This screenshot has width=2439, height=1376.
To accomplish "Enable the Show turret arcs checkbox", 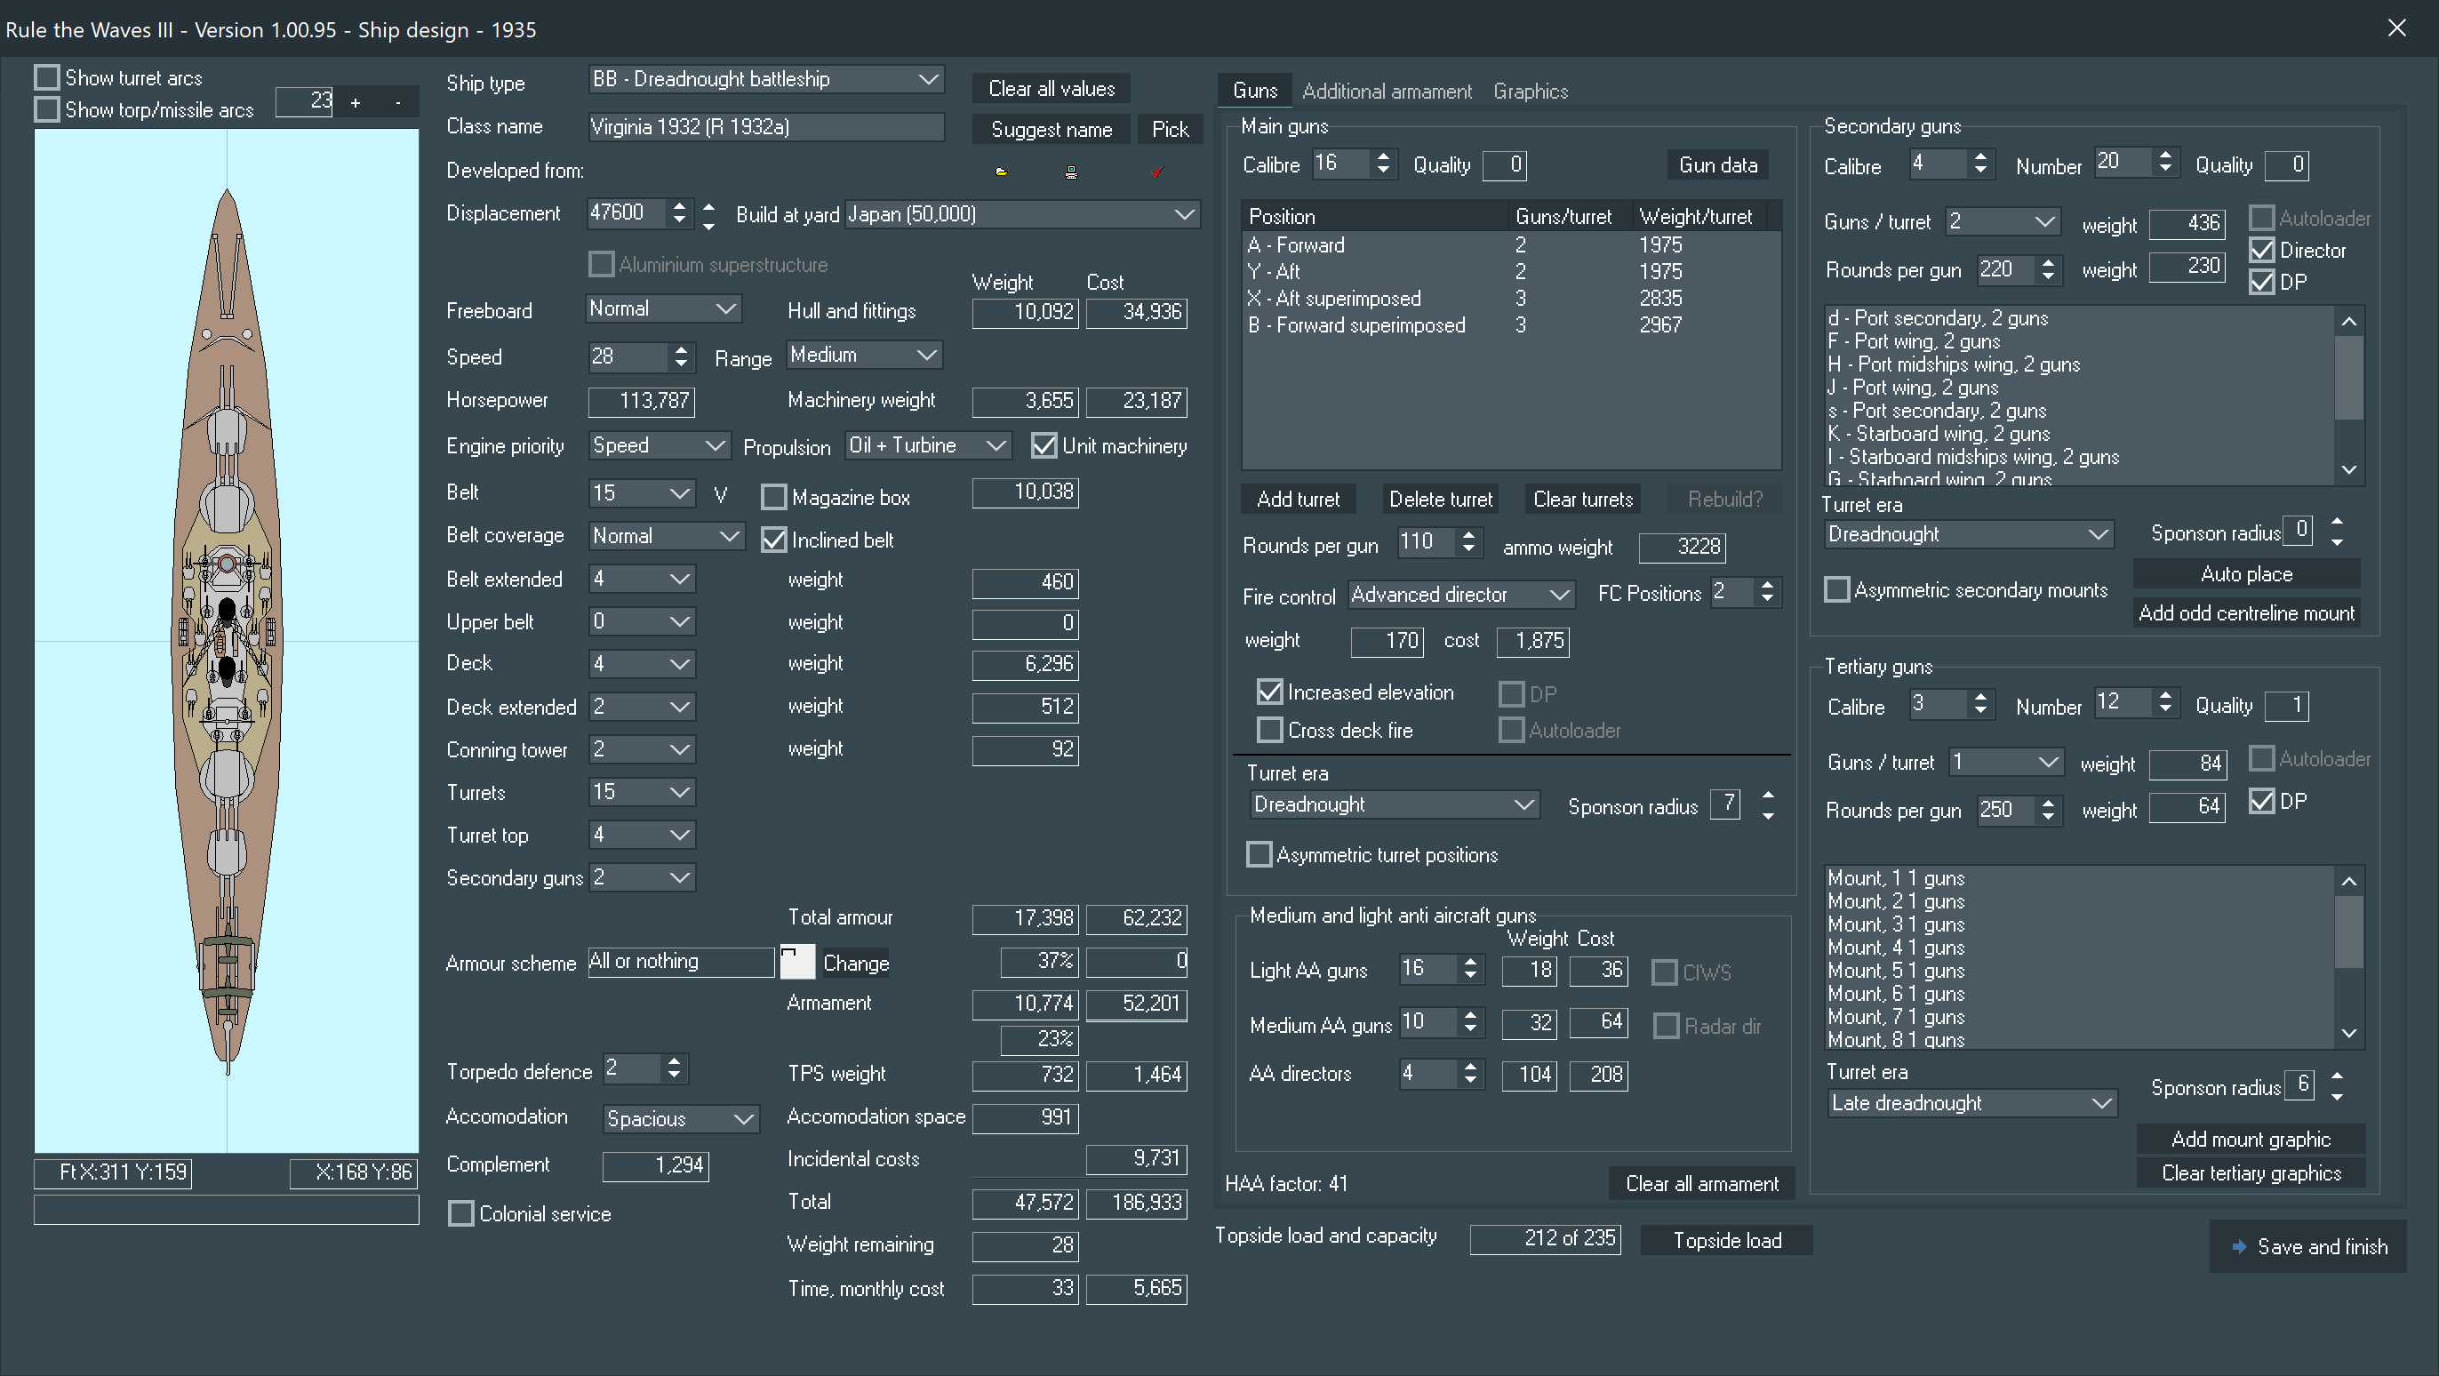I will pyautogui.click(x=47, y=77).
